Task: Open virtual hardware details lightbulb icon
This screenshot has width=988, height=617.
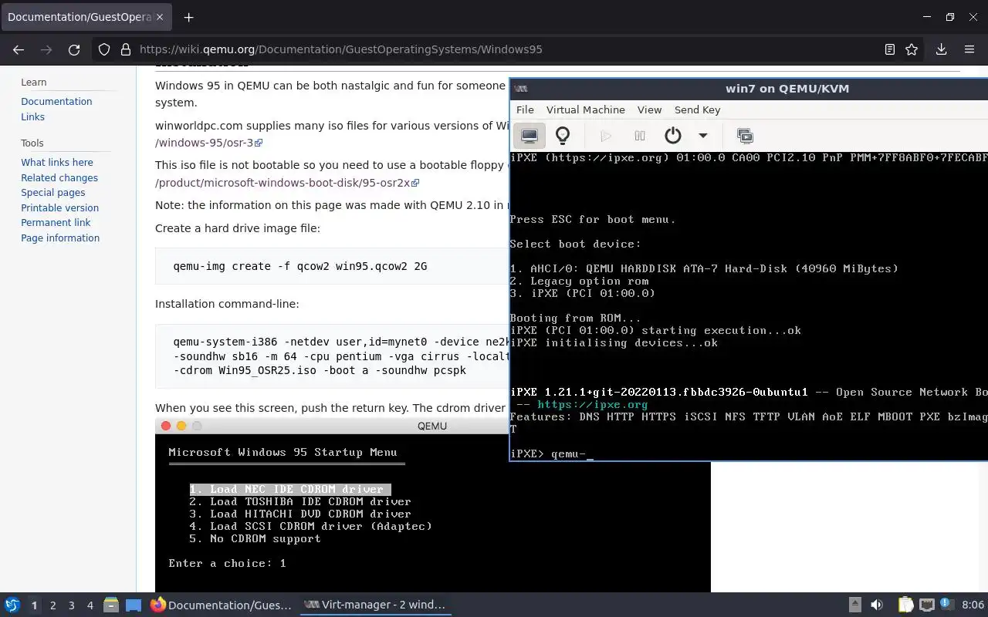Action: pos(563,136)
